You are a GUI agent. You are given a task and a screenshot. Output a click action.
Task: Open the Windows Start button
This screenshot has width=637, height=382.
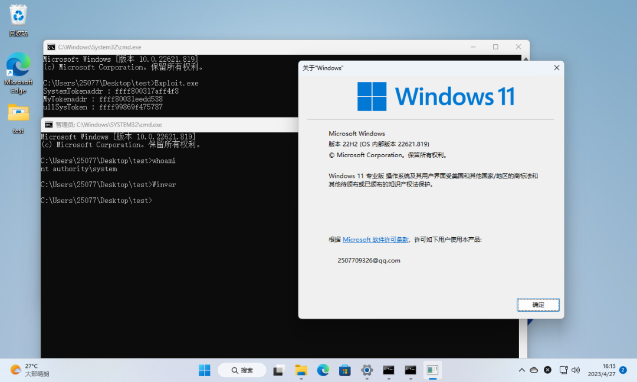coord(204,370)
